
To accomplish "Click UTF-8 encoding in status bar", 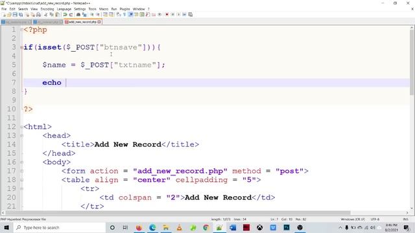I will [375, 219].
